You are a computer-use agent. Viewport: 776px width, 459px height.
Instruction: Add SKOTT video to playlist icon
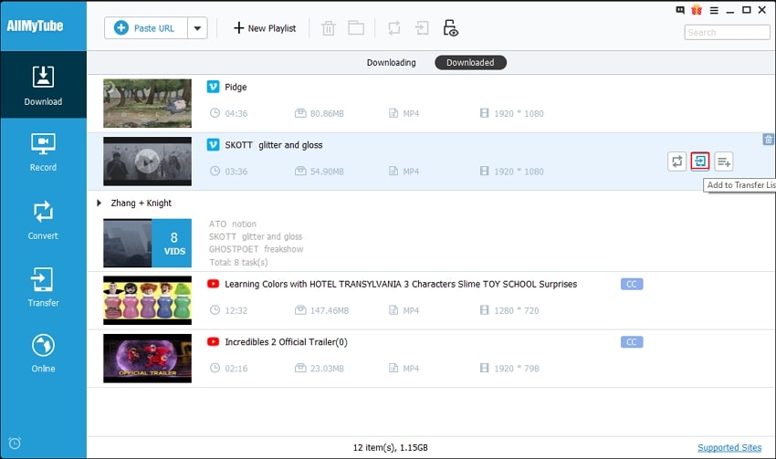click(x=724, y=162)
